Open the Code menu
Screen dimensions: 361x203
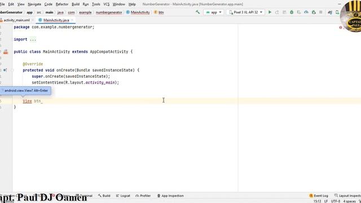[x=49, y=4]
